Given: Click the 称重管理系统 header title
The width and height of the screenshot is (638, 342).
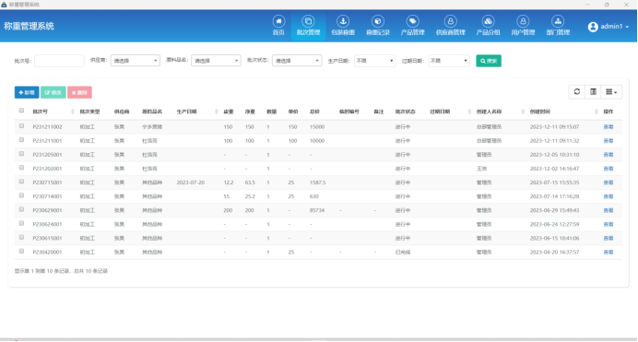Looking at the screenshot, I should (29, 26).
